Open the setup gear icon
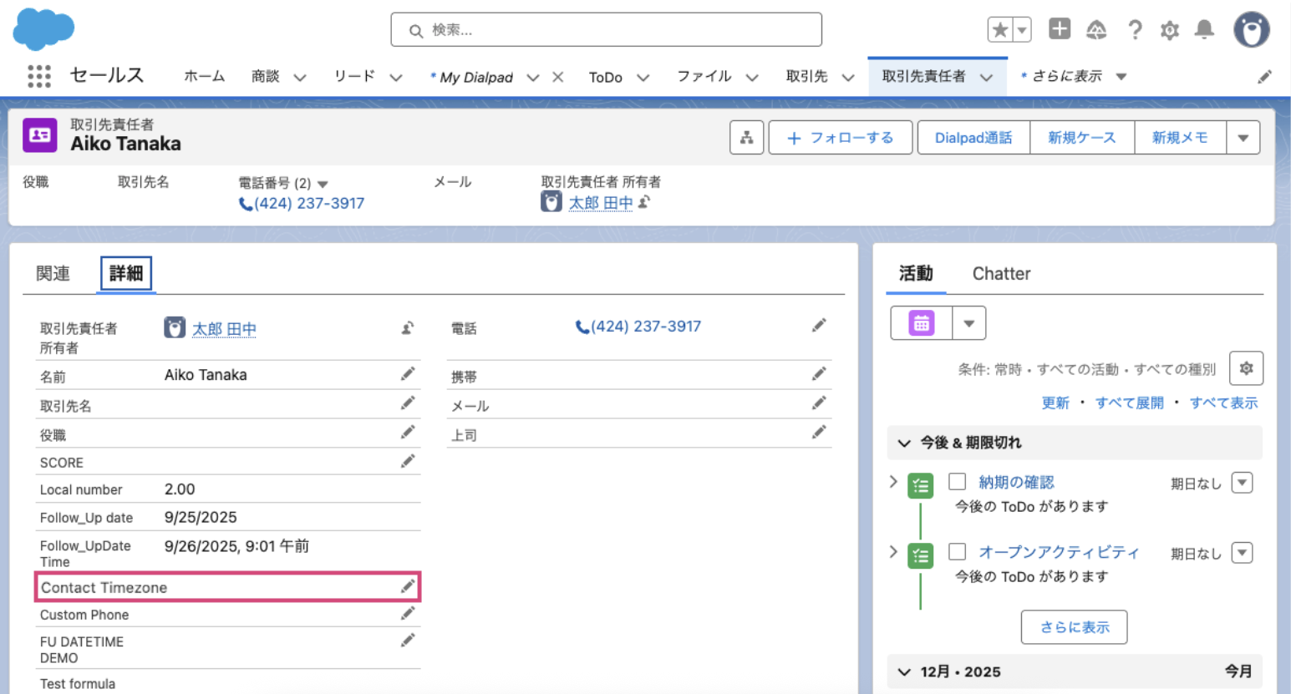 coord(1169,31)
